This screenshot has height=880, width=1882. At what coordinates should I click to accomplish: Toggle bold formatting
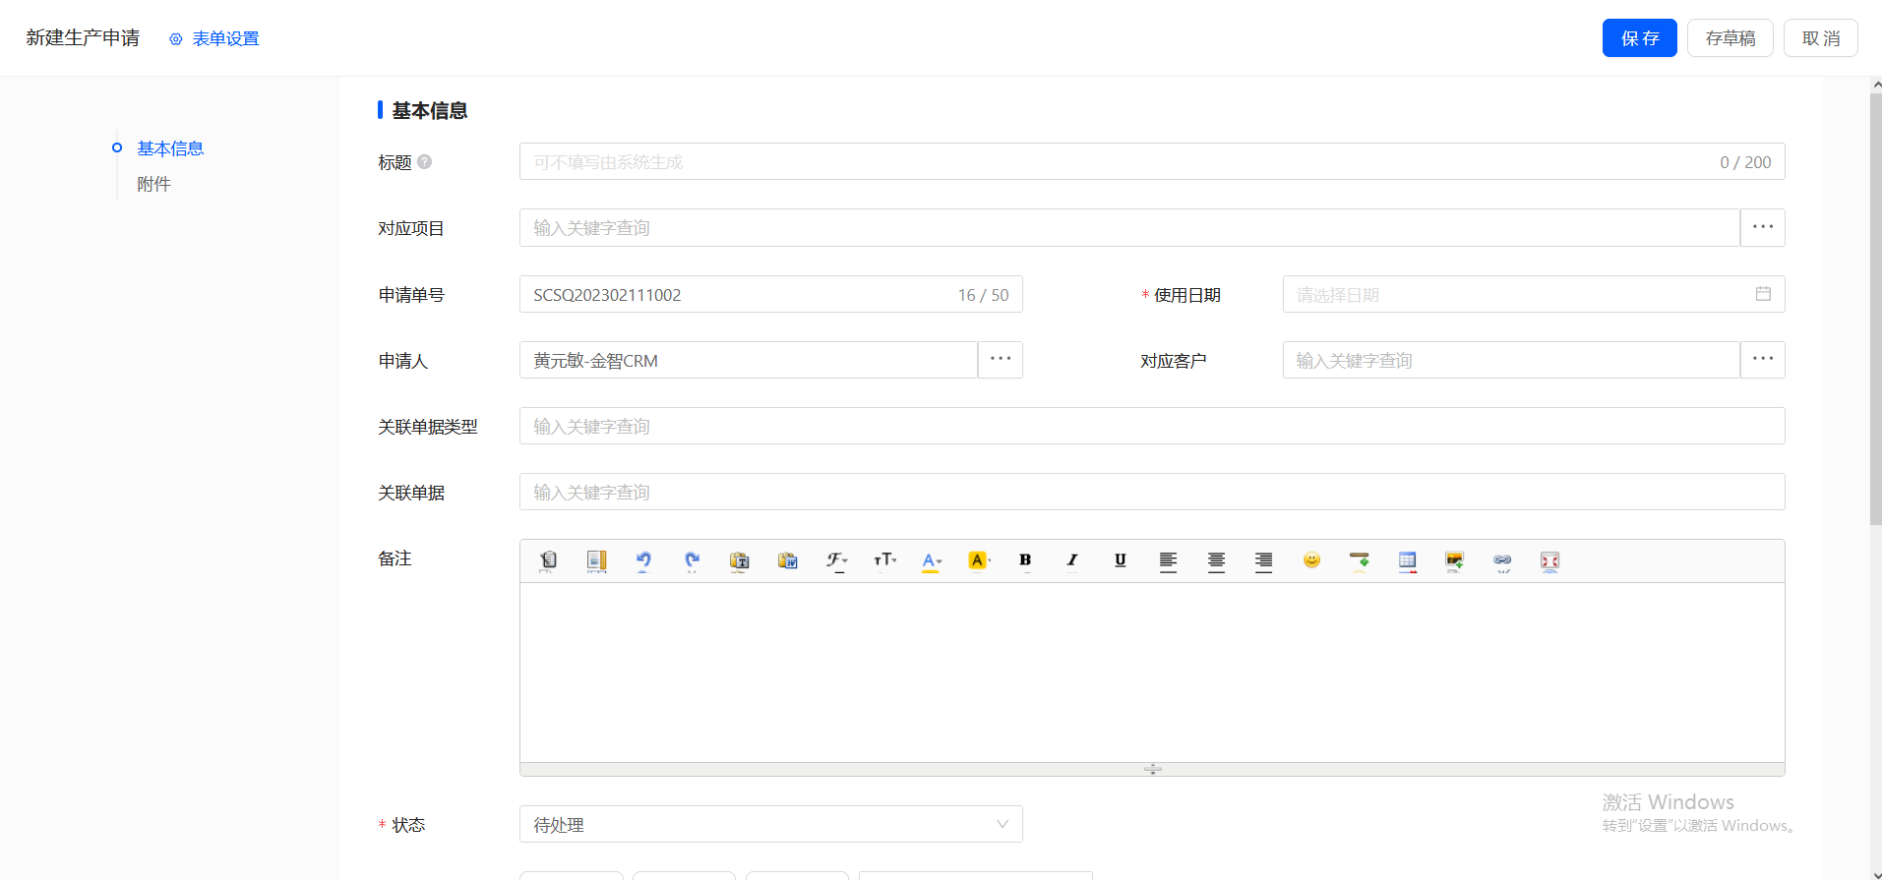(x=1025, y=560)
